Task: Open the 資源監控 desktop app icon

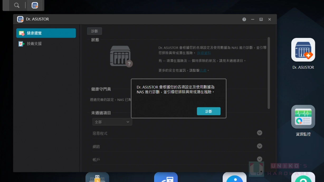Action: pos(303,117)
